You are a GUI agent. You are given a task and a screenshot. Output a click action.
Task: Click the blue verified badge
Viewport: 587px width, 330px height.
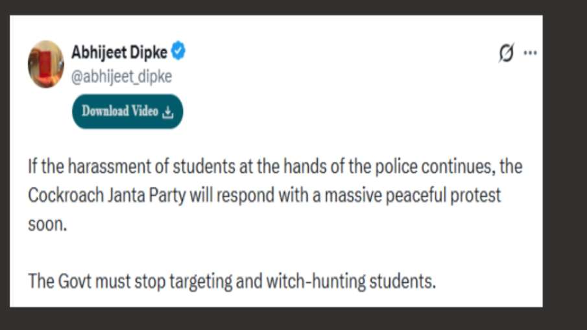coord(178,51)
